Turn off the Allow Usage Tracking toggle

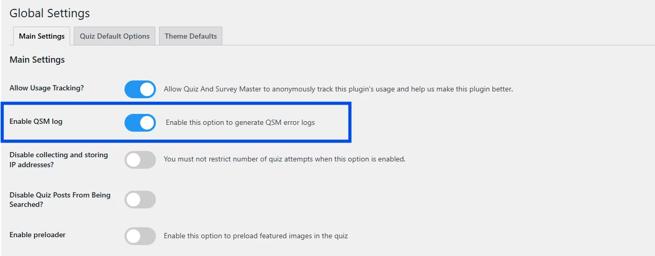pos(140,89)
